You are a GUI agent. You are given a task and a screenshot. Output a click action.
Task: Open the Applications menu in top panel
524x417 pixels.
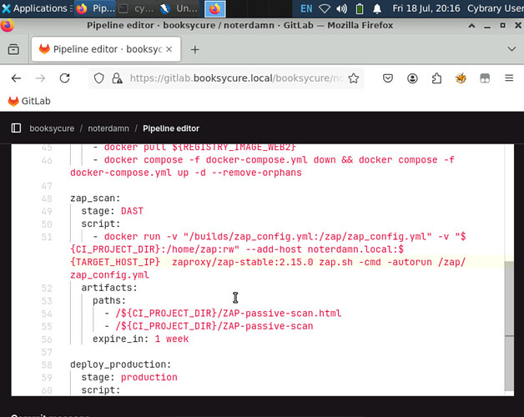[33, 8]
